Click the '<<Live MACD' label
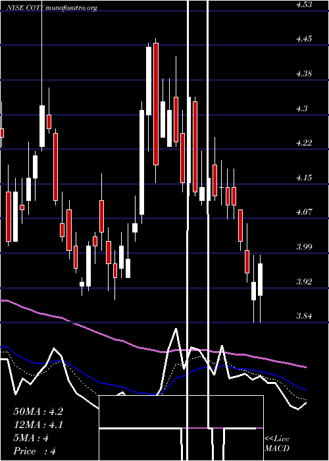The height and width of the screenshot is (461, 329). [277, 444]
